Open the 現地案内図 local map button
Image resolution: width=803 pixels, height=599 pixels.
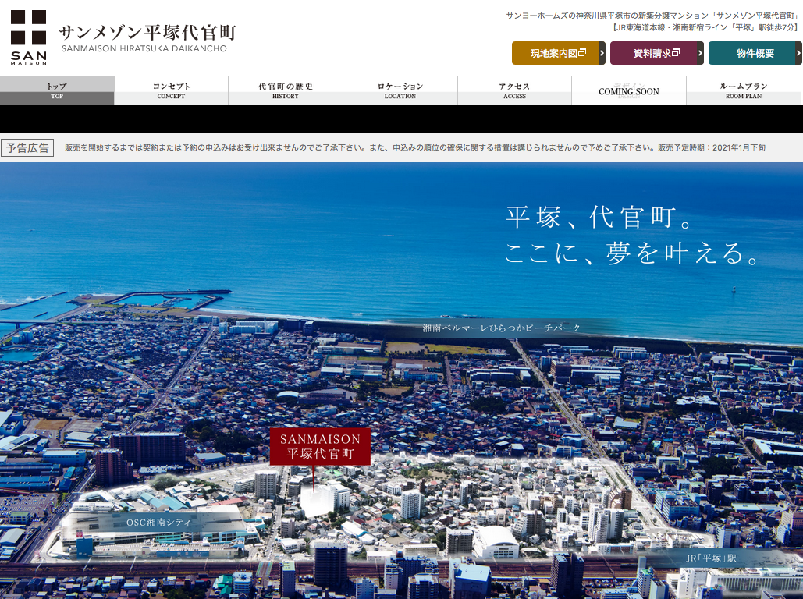(554, 53)
